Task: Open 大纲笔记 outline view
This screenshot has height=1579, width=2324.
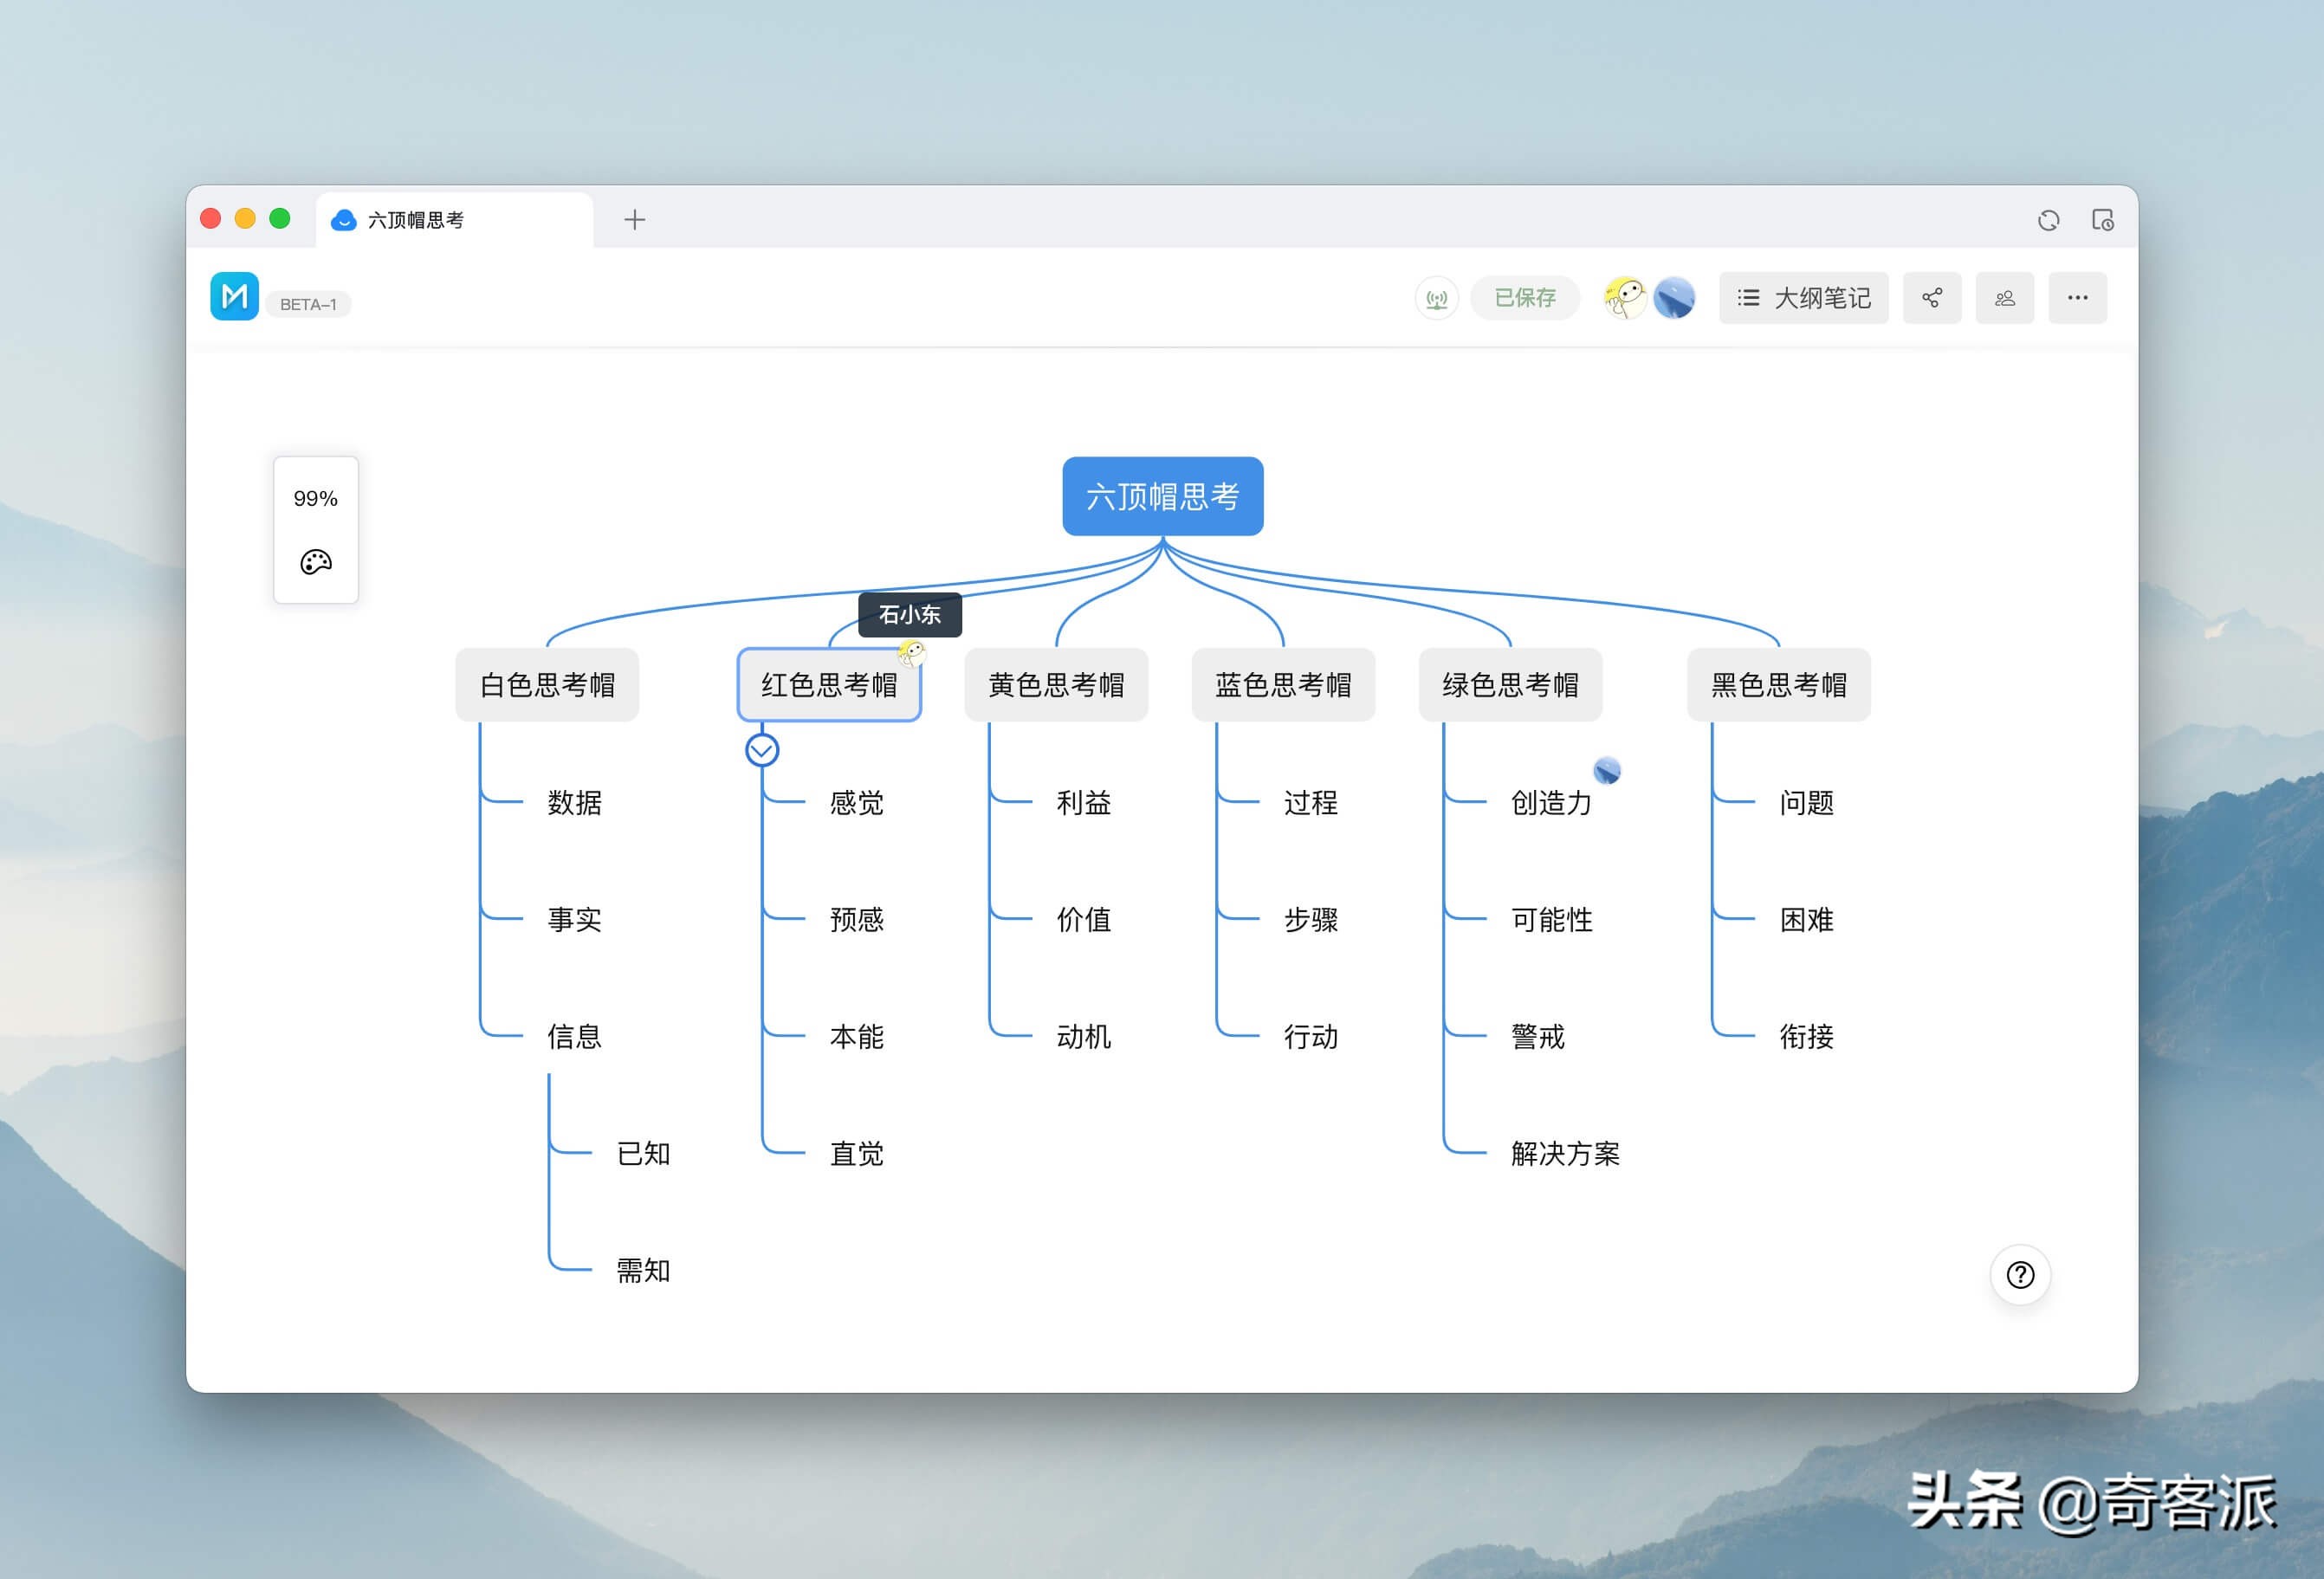Action: (1803, 298)
